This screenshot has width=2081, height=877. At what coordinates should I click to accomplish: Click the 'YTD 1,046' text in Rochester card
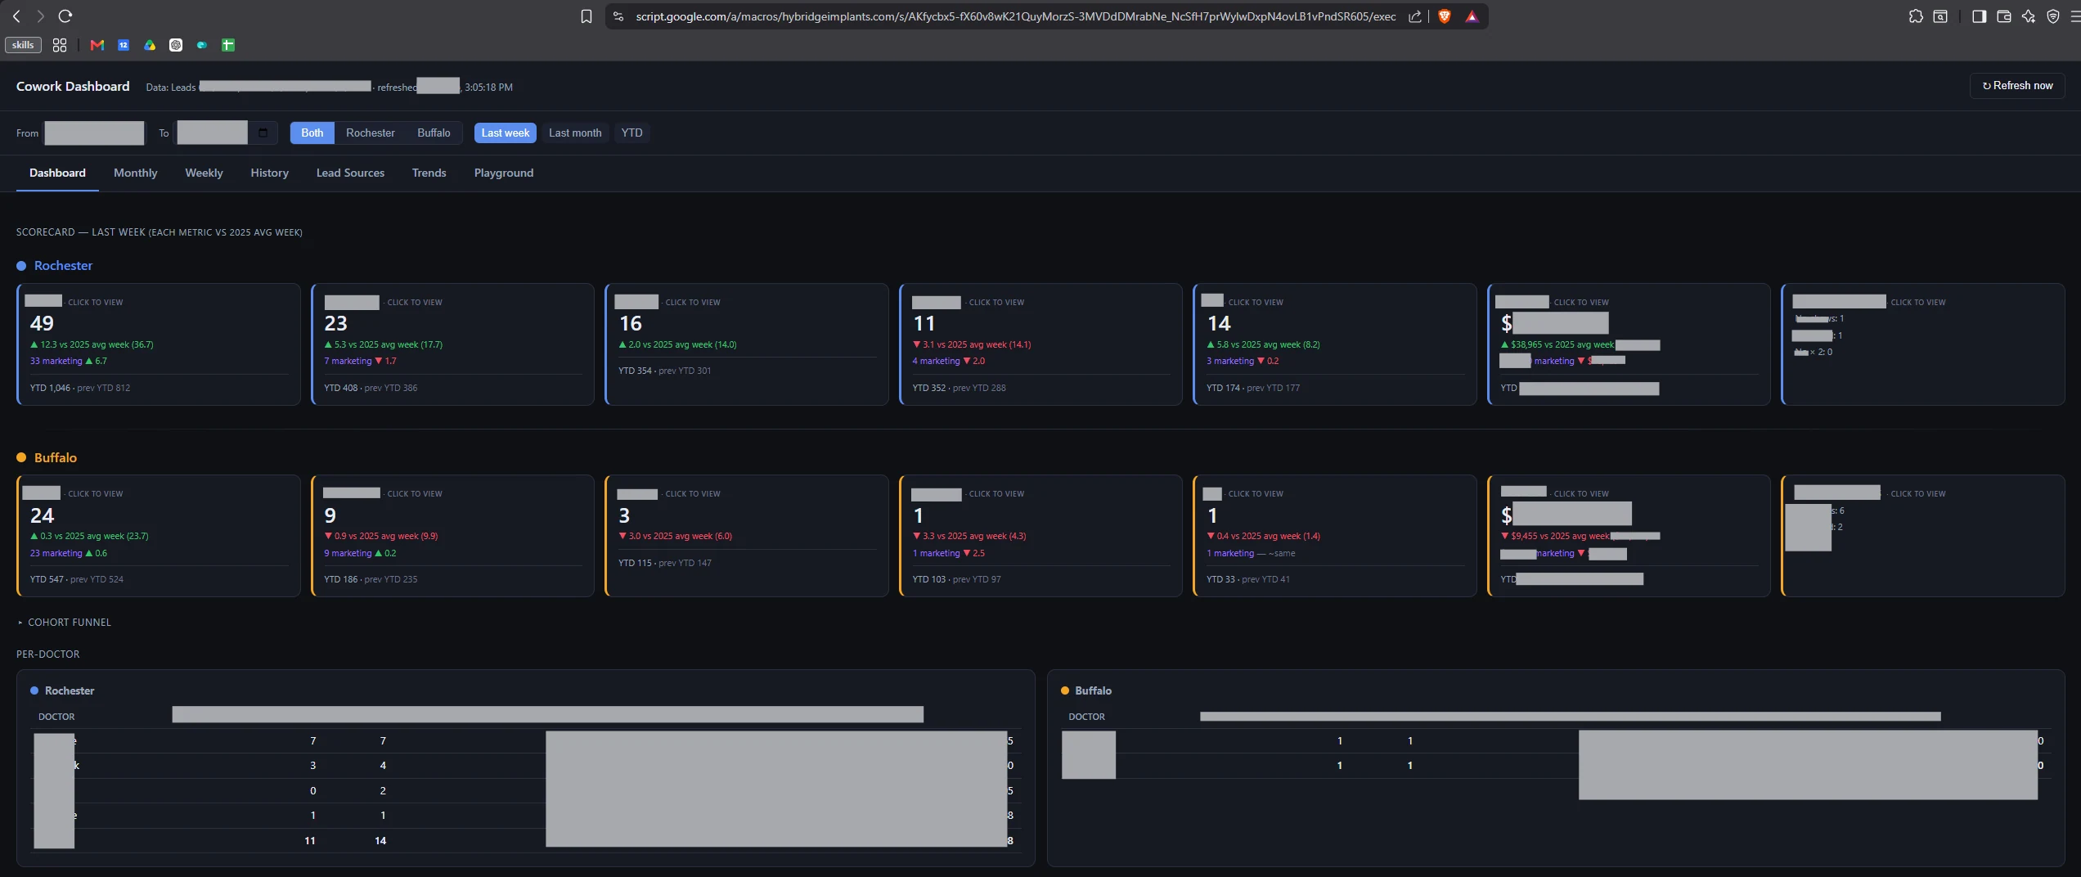[x=50, y=388]
